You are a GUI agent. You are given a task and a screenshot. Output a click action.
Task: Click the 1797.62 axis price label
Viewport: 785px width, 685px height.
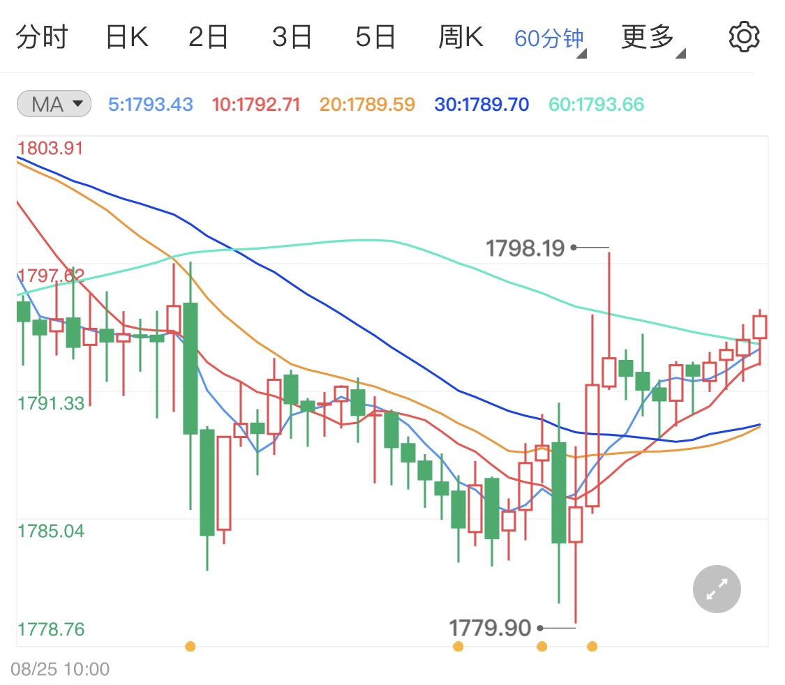tap(50, 276)
